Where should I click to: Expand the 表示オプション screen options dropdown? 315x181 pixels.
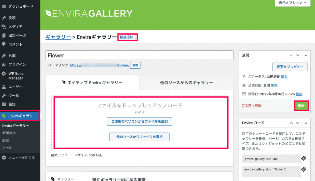click(293, 3)
